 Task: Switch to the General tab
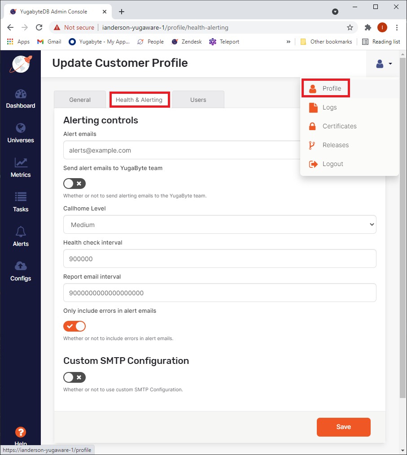pyautogui.click(x=80, y=100)
